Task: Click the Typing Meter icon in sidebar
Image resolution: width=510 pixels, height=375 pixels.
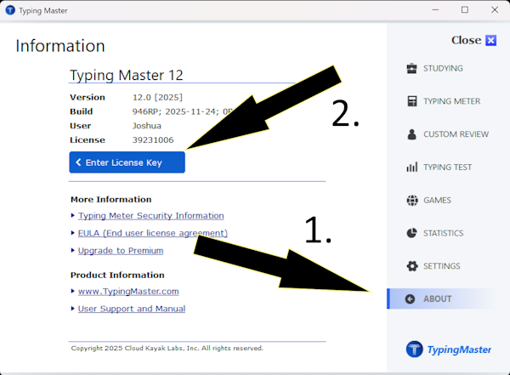Action: click(411, 101)
